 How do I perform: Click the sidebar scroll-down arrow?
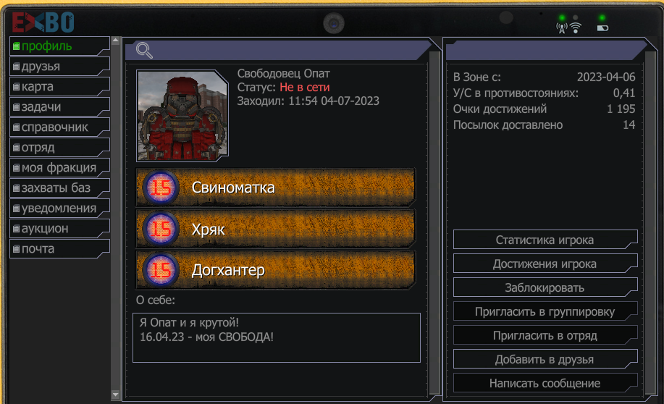coord(116,395)
